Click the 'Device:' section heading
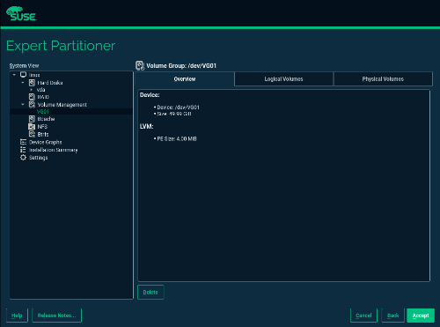 click(x=150, y=95)
